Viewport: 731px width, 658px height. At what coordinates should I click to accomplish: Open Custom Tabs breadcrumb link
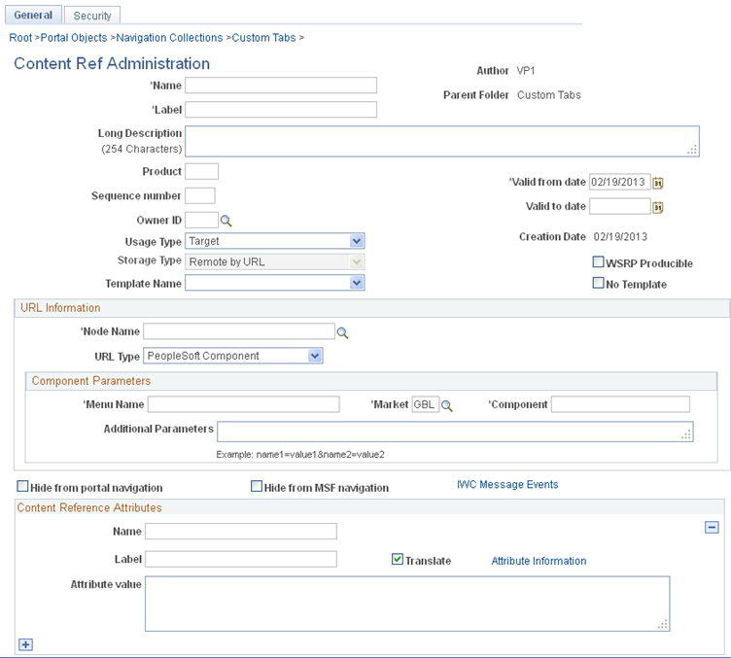263,38
